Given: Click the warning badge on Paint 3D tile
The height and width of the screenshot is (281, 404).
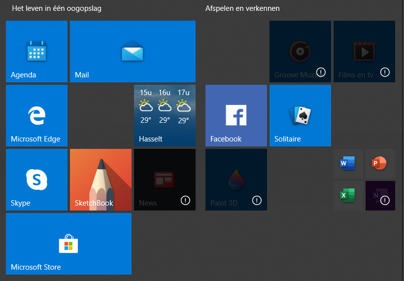Looking at the screenshot, I should [257, 200].
